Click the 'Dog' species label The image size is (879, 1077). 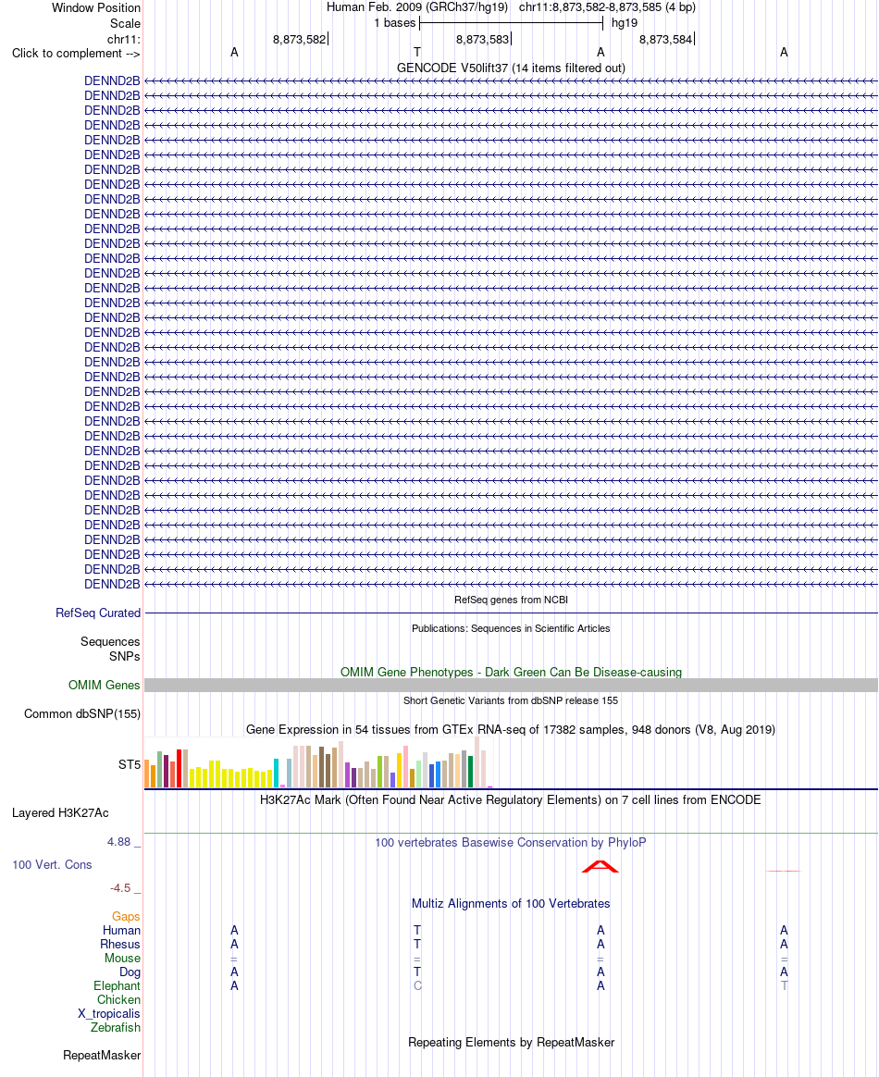tap(130, 972)
